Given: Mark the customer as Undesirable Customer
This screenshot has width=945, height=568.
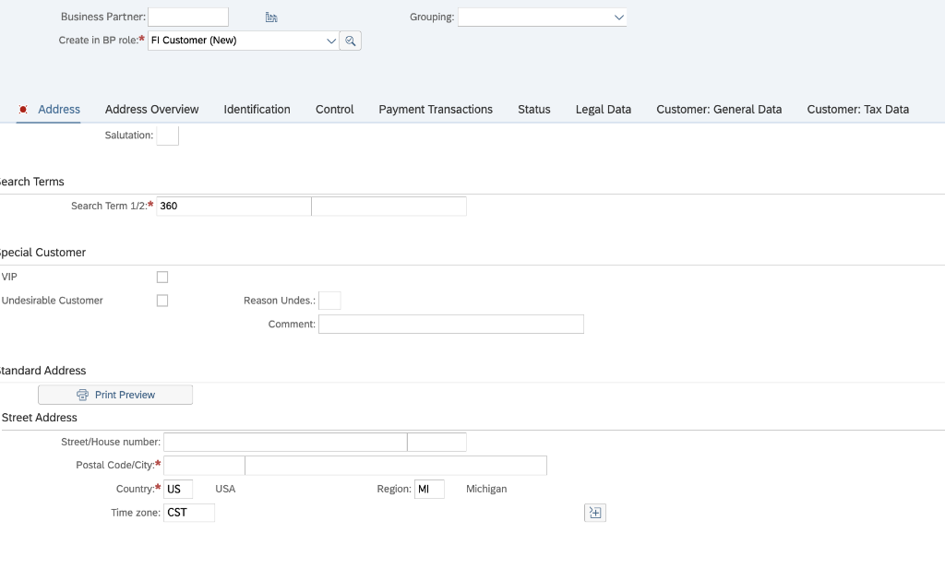Looking at the screenshot, I should coord(162,300).
